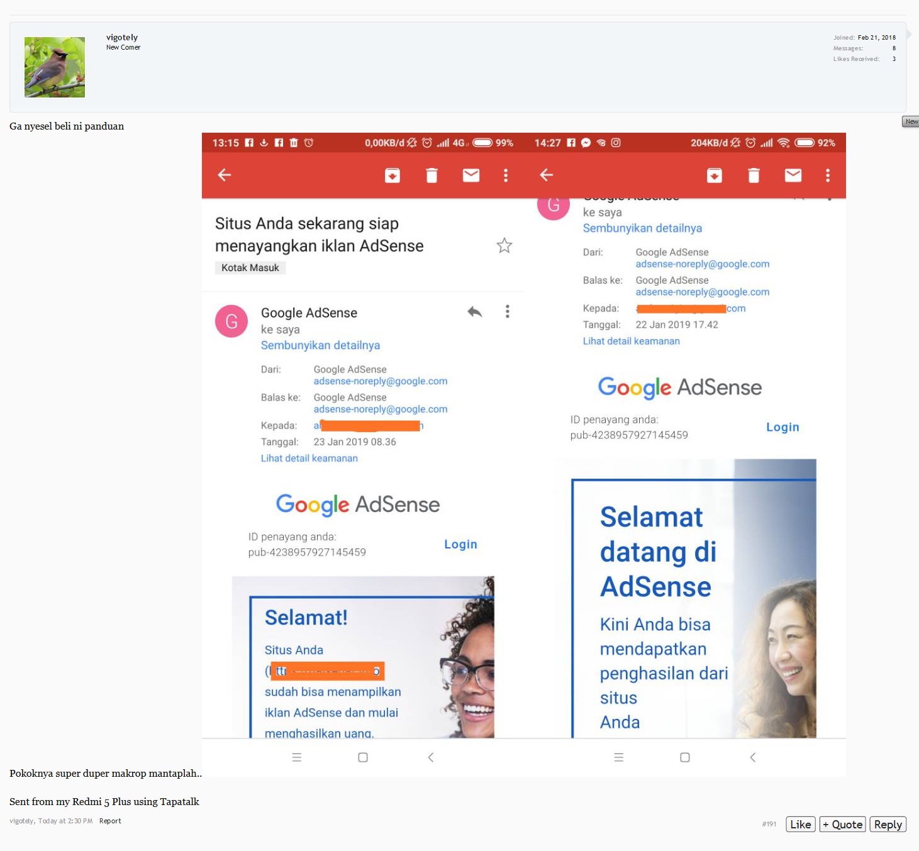Tap envelope icon in right email screenshot
919x851 pixels.
[793, 175]
